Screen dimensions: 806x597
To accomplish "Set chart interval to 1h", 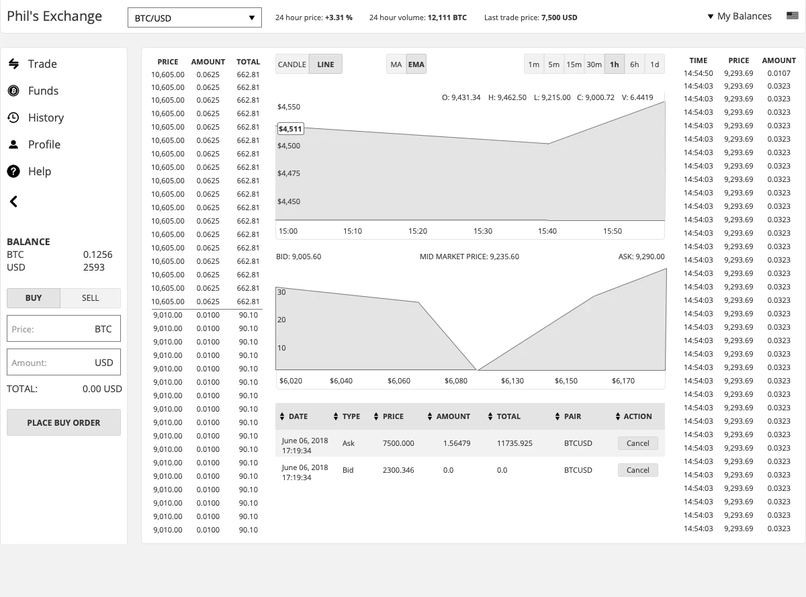I will [615, 64].
